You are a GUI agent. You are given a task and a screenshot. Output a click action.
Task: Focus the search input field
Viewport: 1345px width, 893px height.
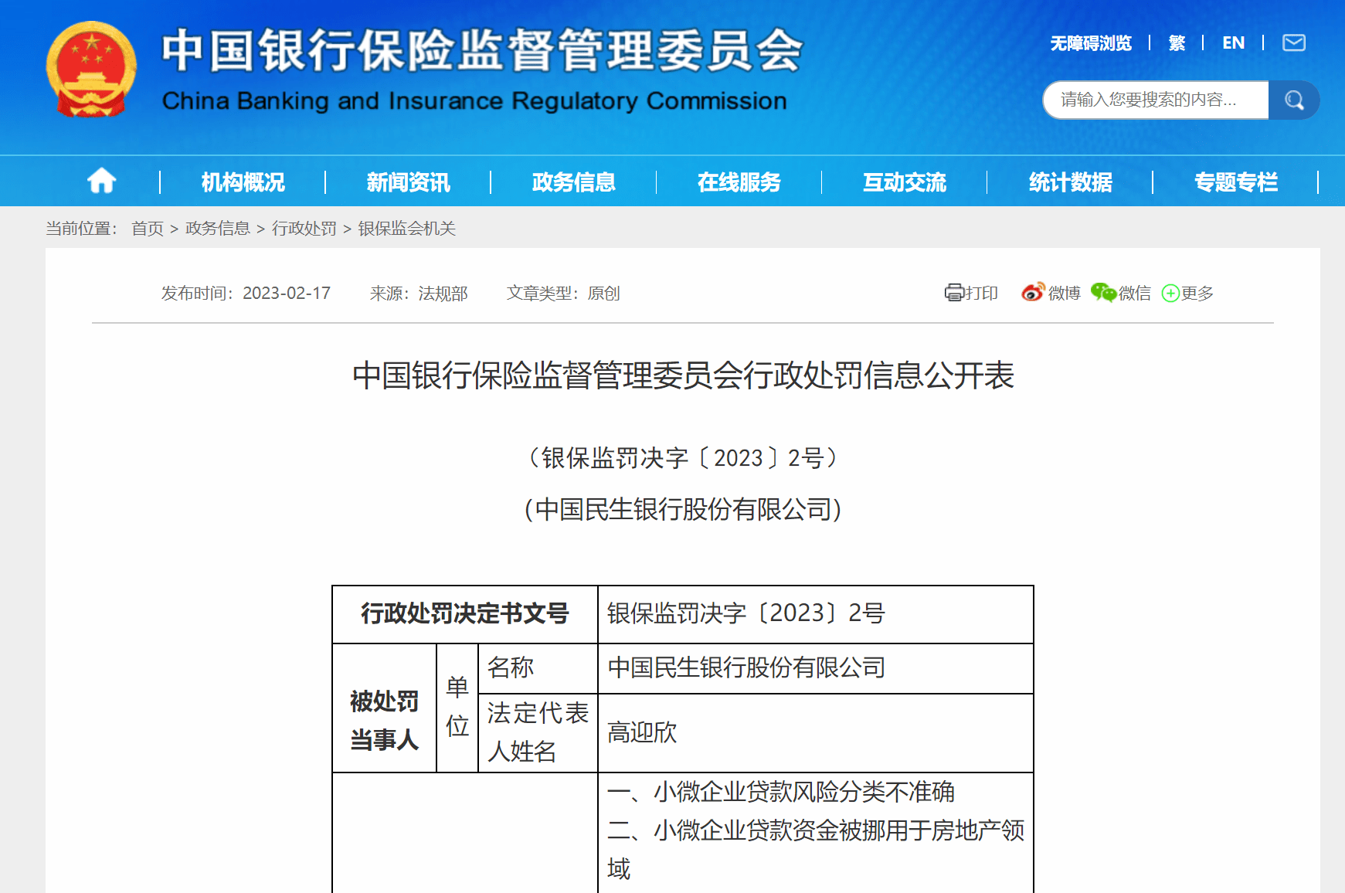coord(1156,100)
